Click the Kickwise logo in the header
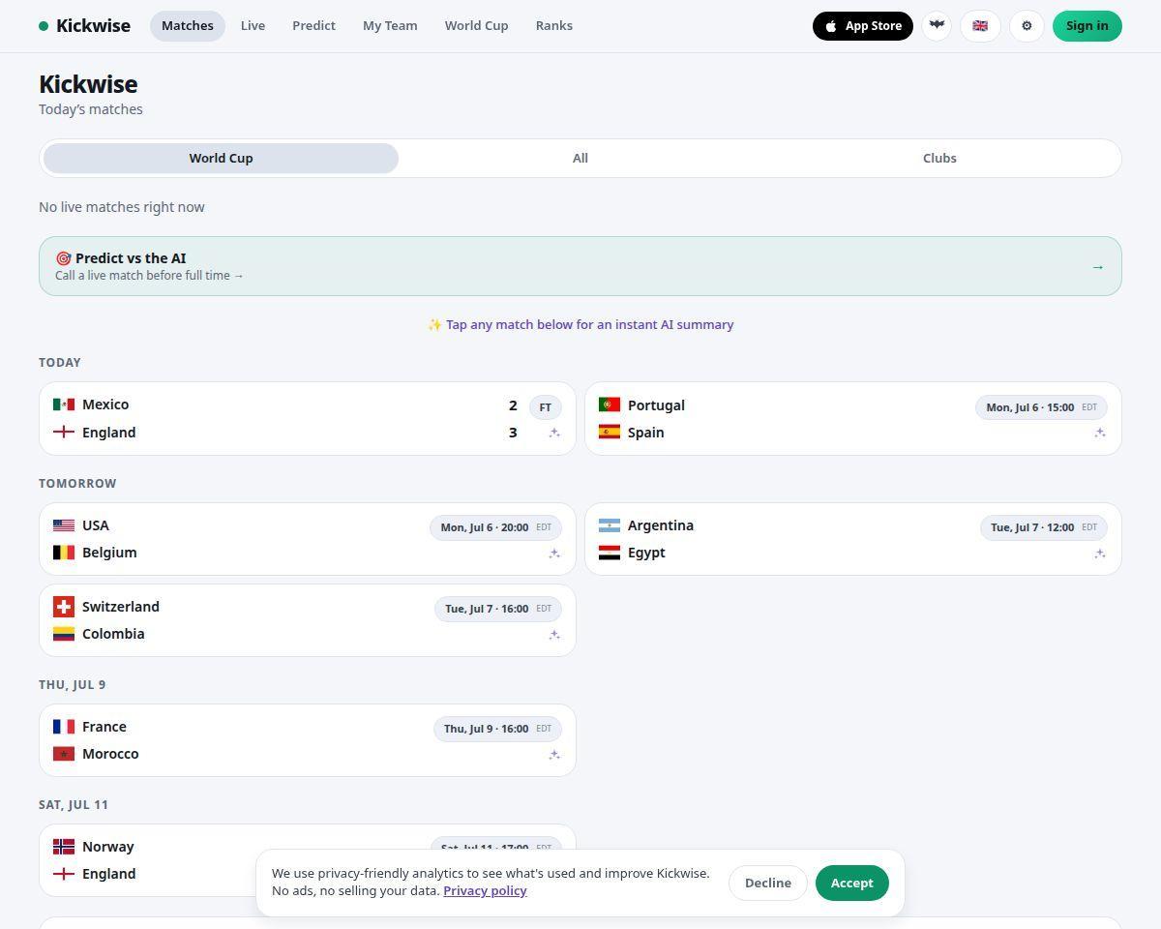Screen dimensions: 1161x929 click(x=84, y=26)
